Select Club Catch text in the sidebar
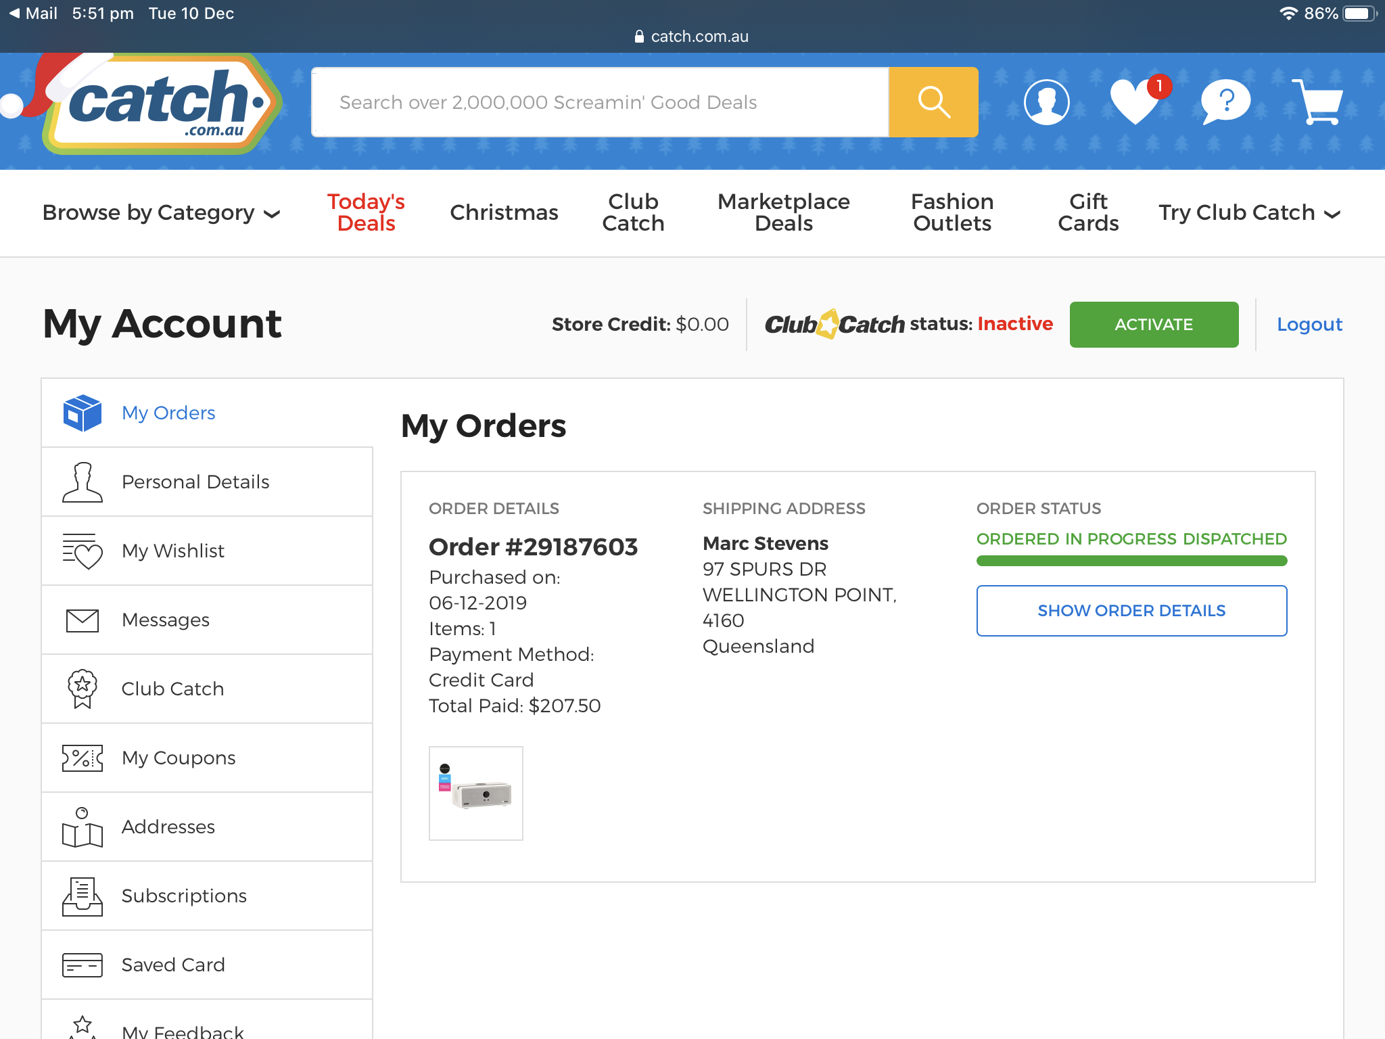1385x1039 pixels. click(172, 689)
